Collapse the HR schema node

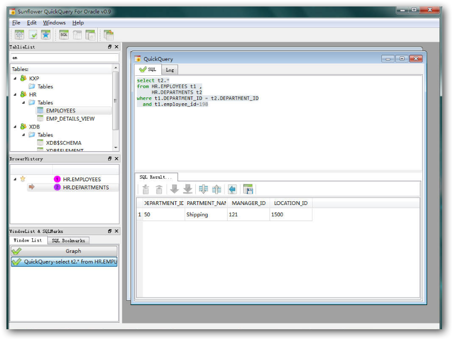tap(15, 95)
